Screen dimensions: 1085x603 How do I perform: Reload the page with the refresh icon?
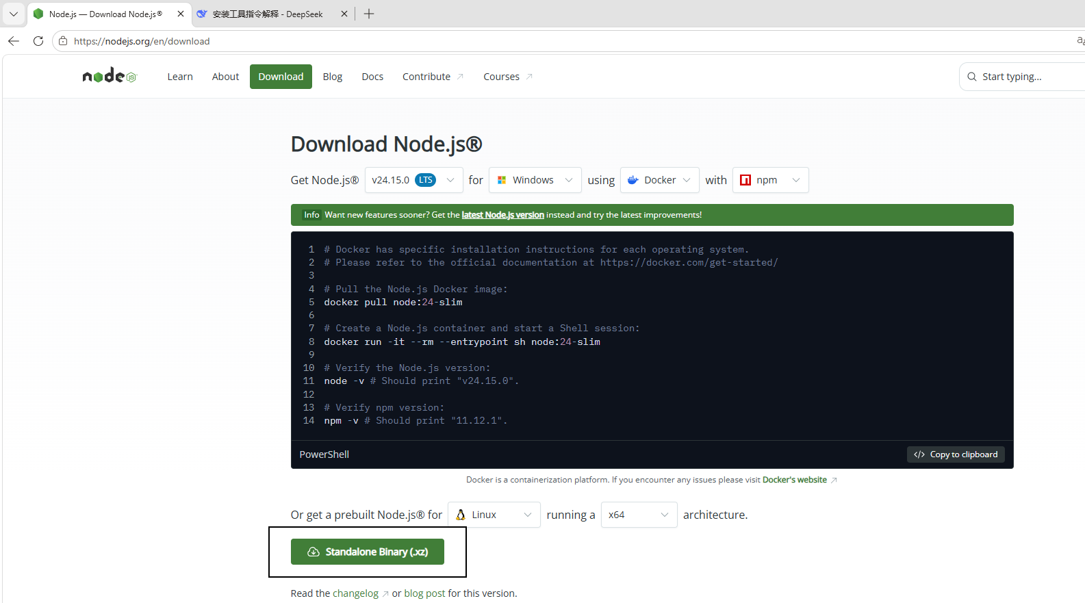coord(38,41)
